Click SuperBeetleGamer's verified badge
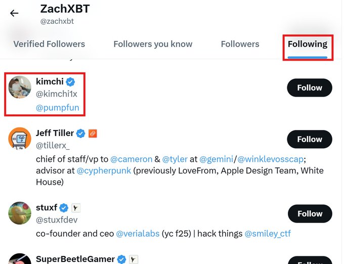The width and height of the screenshot is (344, 264). click(121, 259)
